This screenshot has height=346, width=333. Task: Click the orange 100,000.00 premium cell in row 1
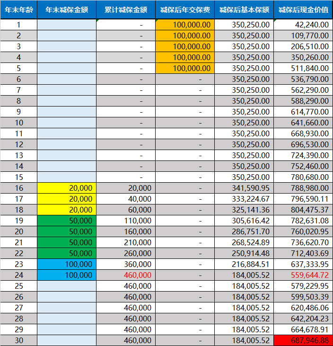[185, 25]
